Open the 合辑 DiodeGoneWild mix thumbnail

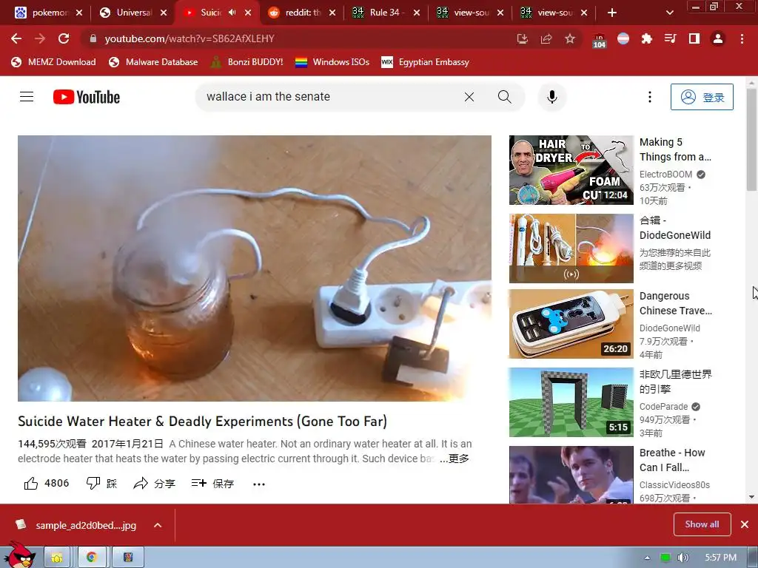pyautogui.click(x=571, y=248)
